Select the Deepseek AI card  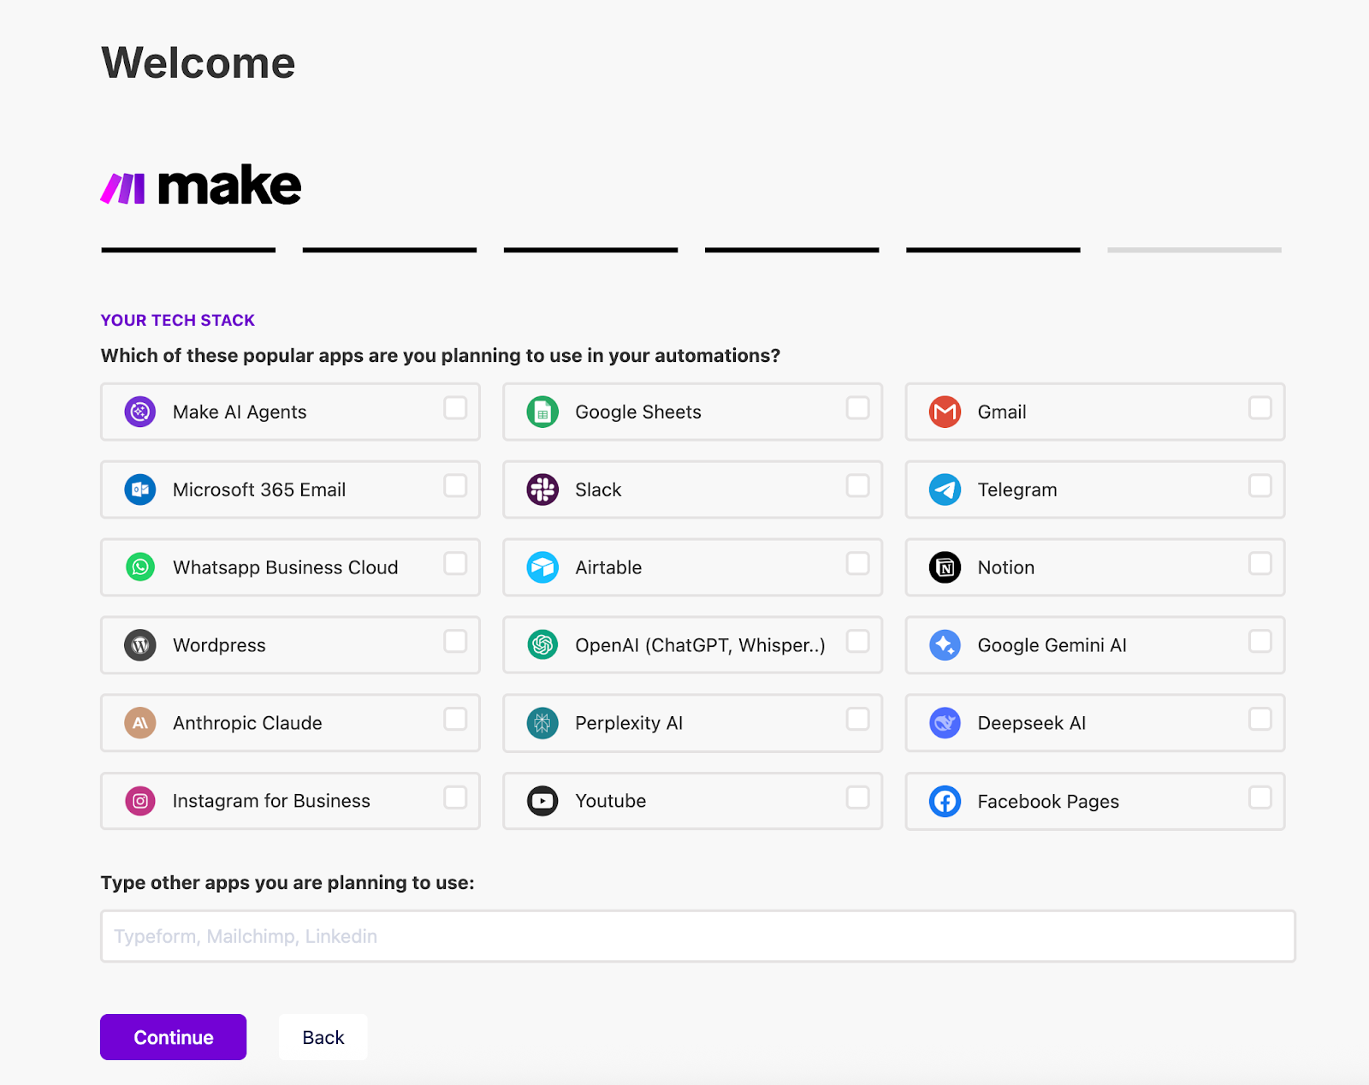point(1093,723)
